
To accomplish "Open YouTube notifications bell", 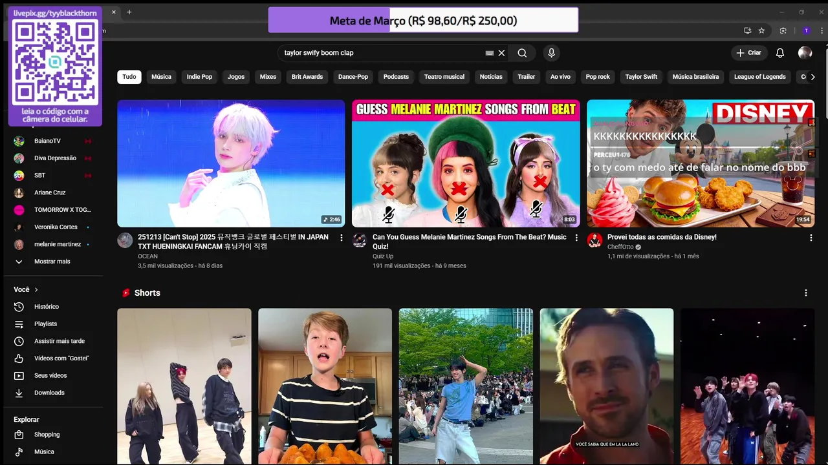I will pyautogui.click(x=780, y=53).
